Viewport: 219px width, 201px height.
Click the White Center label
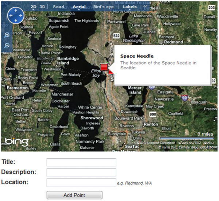click(x=90, y=107)
